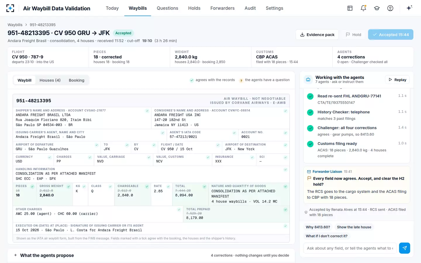
Task: Open the Questions tab
Action: pyautogui.click(x=168, y=8)
